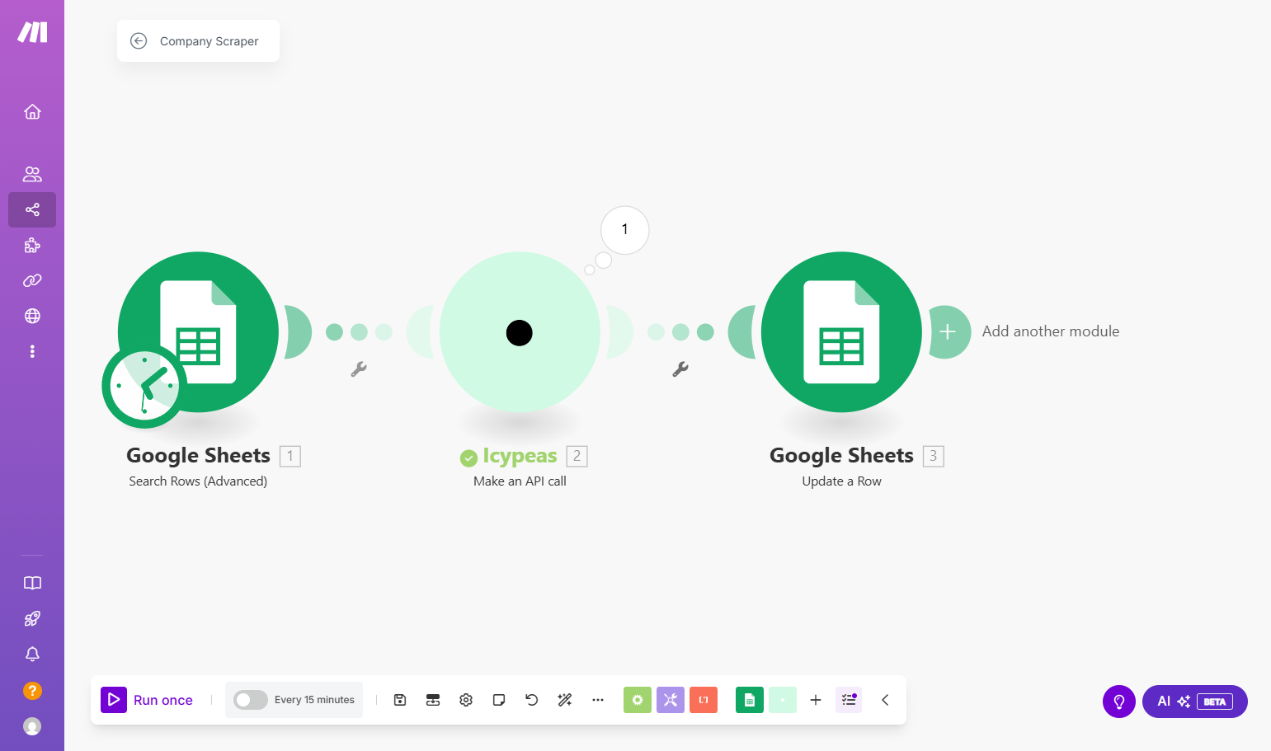Rename scenario title Company Scraper

[209, 41]
